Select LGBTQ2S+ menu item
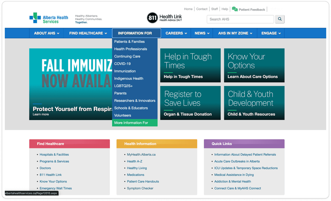Image resolution: width=331 pixels, height=201 pixels. tap(135, 86)
